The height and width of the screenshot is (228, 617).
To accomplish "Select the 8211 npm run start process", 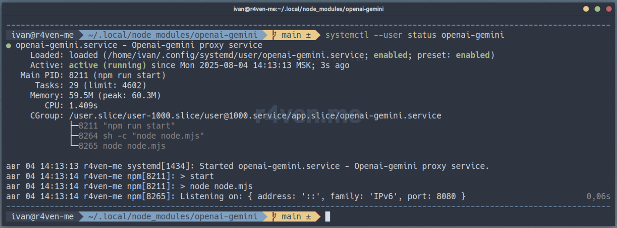I will coord(127,126).
